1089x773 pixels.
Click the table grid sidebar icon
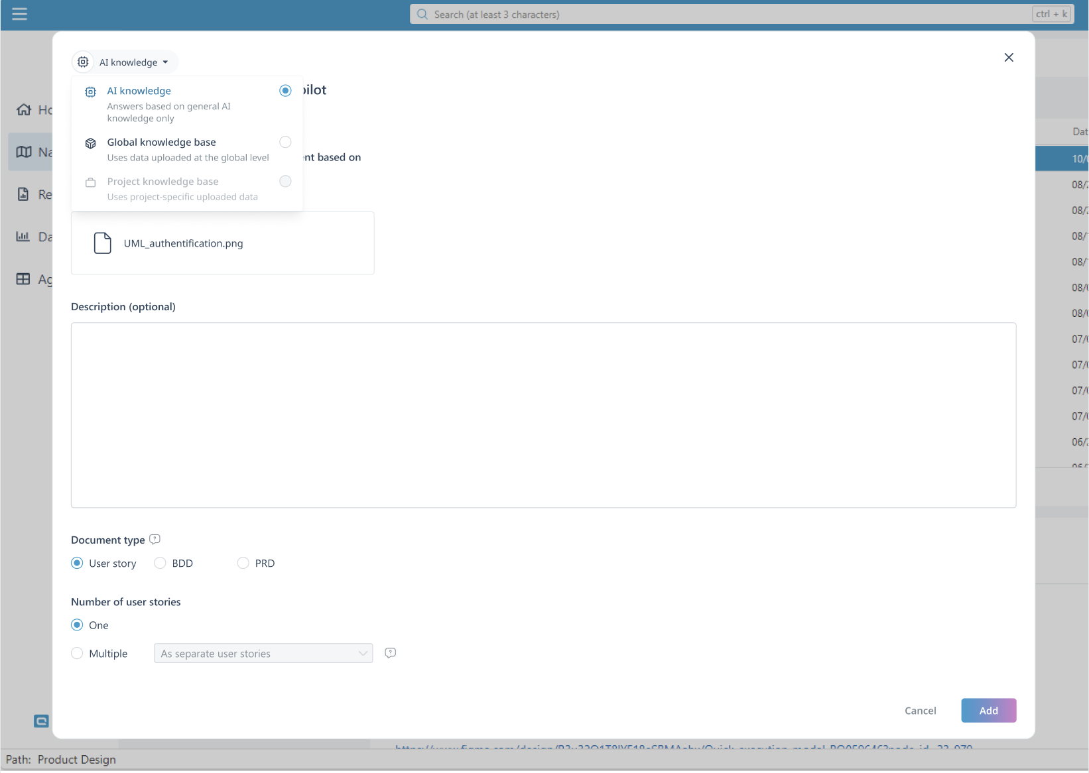pos(23,279)
